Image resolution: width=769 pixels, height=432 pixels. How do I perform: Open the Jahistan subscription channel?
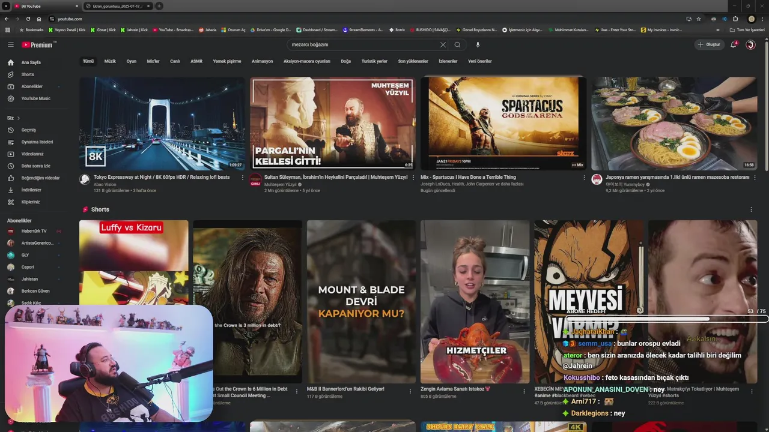(x=29, y=279)
